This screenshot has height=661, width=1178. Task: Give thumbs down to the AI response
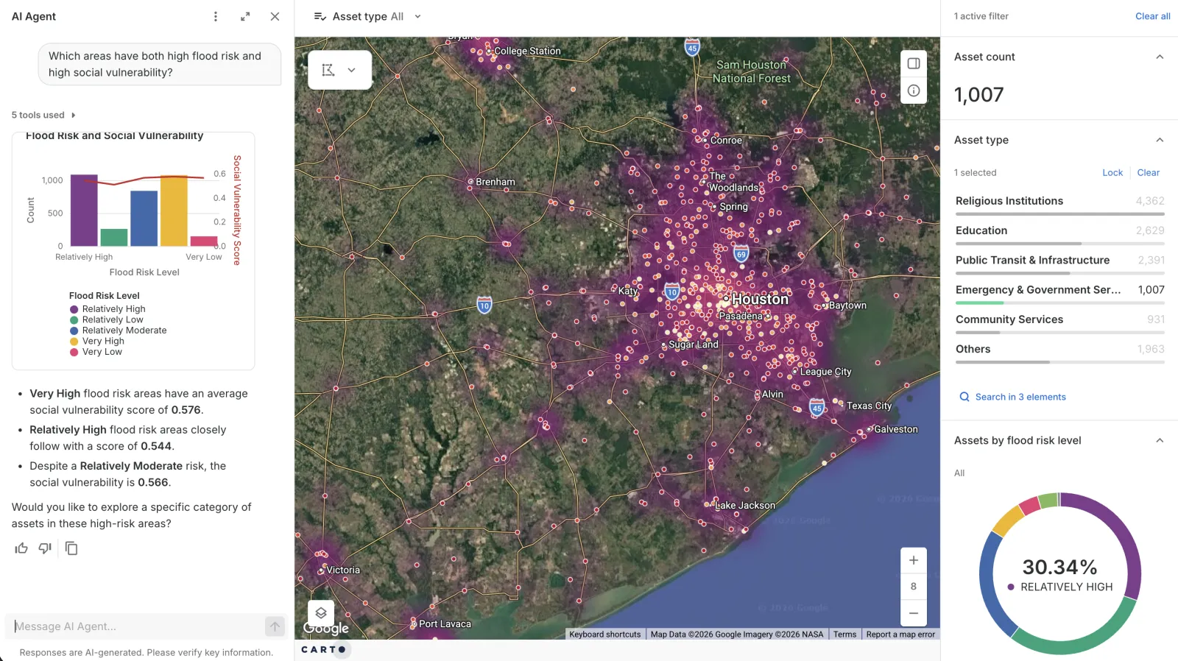pos(45,548)
